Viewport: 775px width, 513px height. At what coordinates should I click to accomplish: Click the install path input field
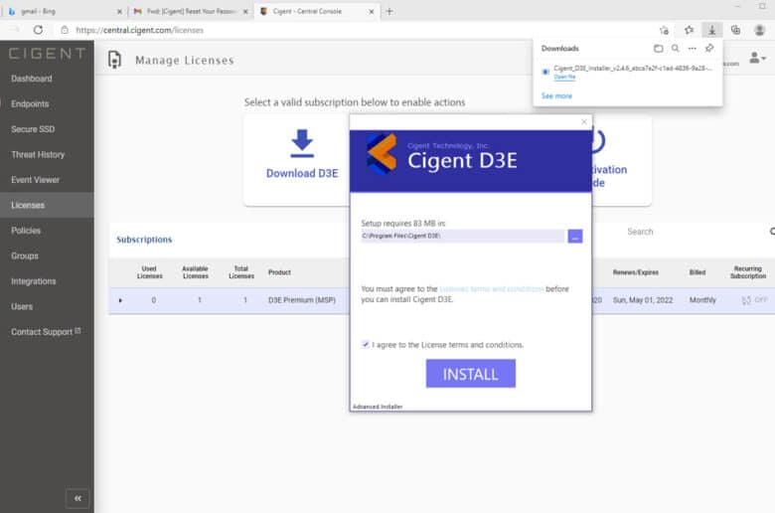(463, 236)
